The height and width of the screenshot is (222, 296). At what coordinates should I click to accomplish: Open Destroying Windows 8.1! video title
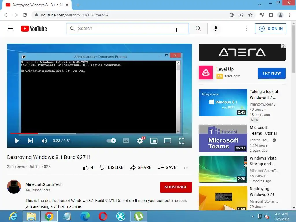point(262,192)
